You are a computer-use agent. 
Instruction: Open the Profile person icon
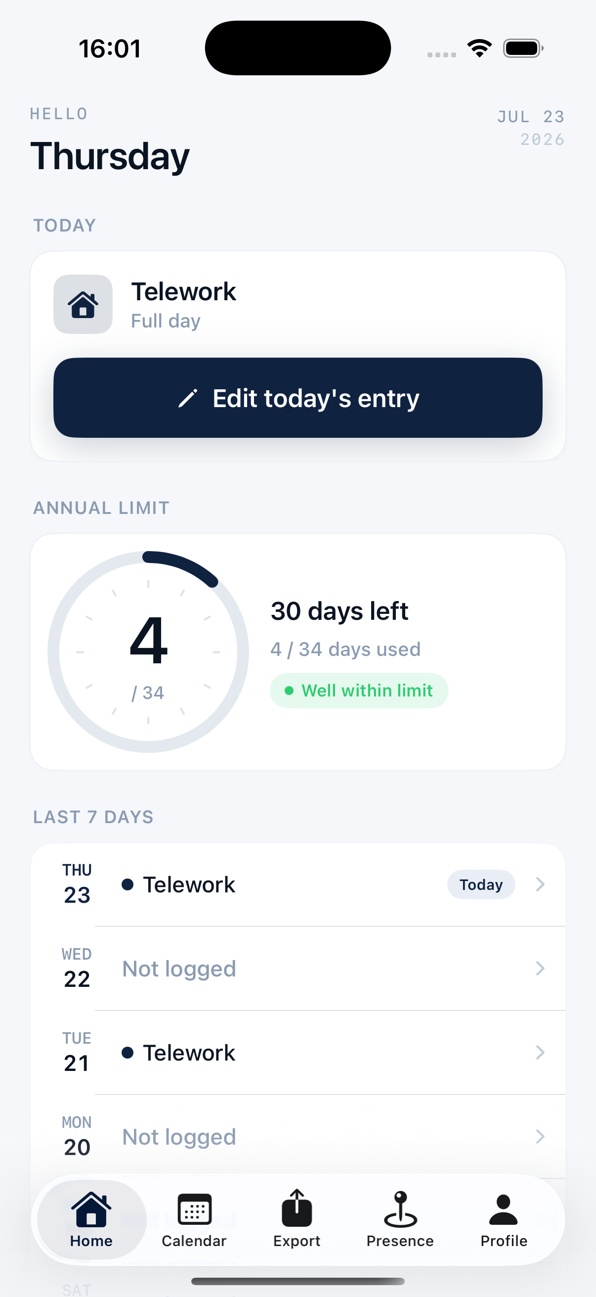(504, 1209)
